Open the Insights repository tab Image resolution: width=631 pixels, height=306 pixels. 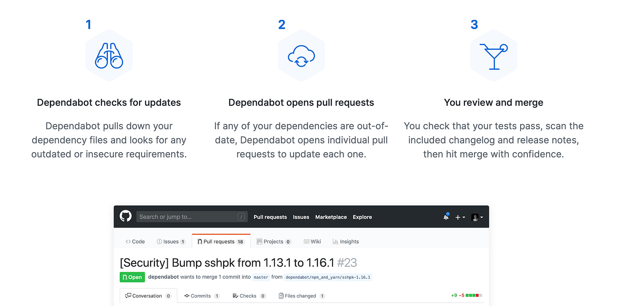click(346, 241)
